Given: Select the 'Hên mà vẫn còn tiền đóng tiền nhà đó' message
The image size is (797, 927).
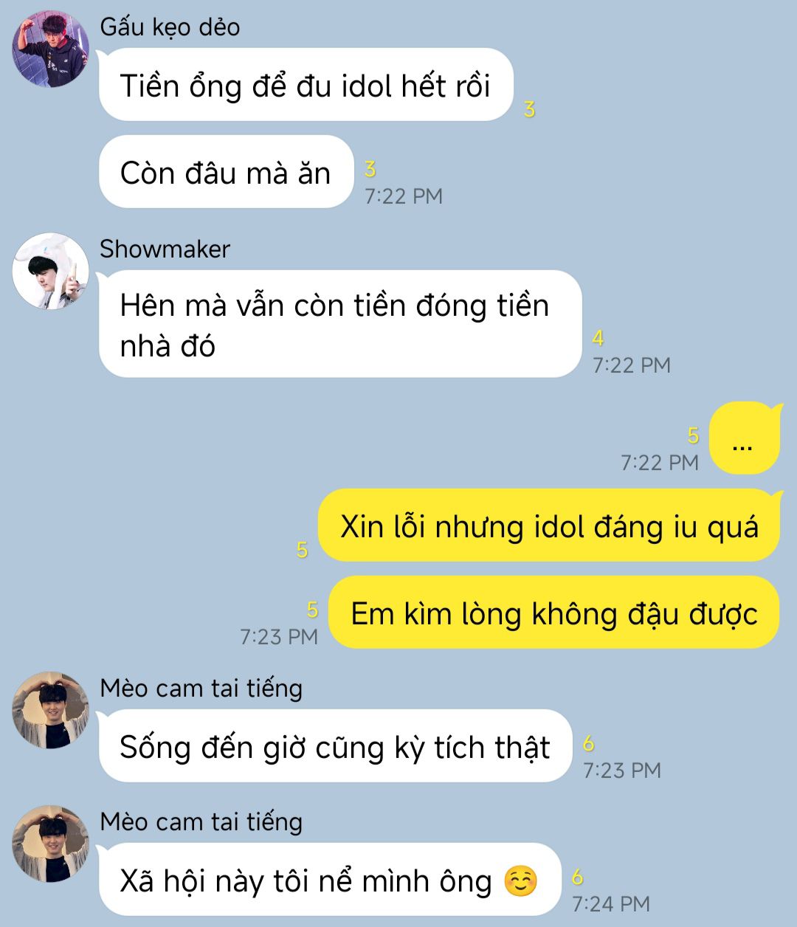Looking at the screenshot, I should tap(340, 324).
